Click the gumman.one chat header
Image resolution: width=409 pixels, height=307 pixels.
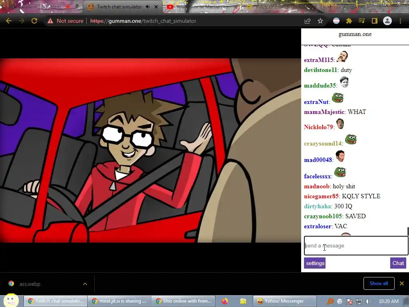(x=355, y=34)
